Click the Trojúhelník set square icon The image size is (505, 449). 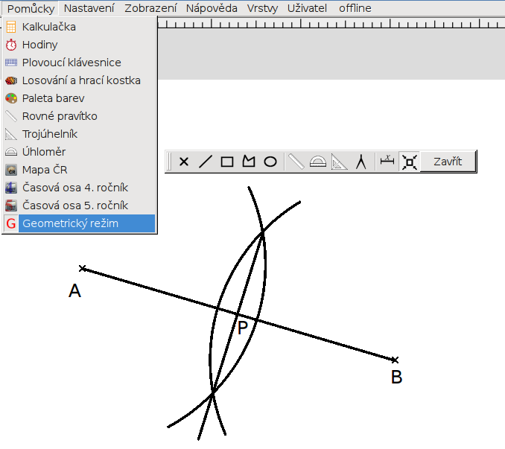tap(11, 134)
